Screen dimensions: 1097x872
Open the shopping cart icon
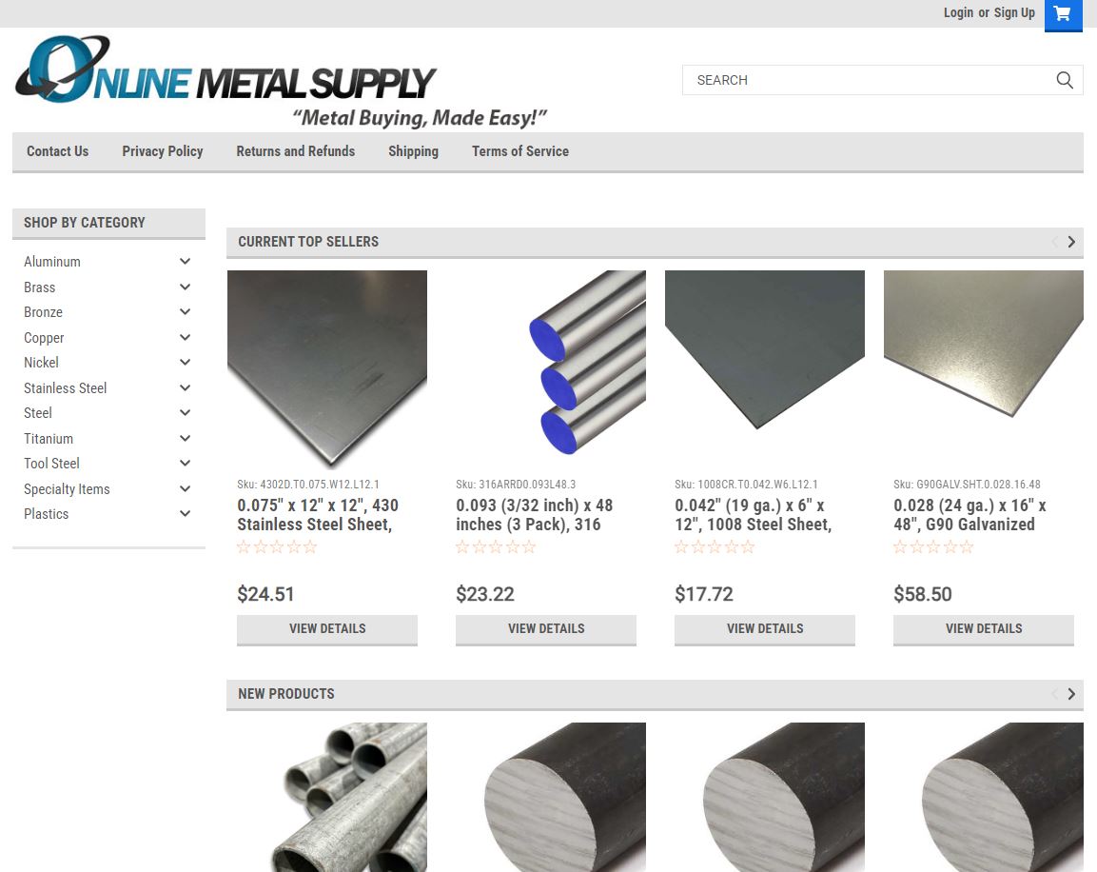click(x=1063, y=14)
